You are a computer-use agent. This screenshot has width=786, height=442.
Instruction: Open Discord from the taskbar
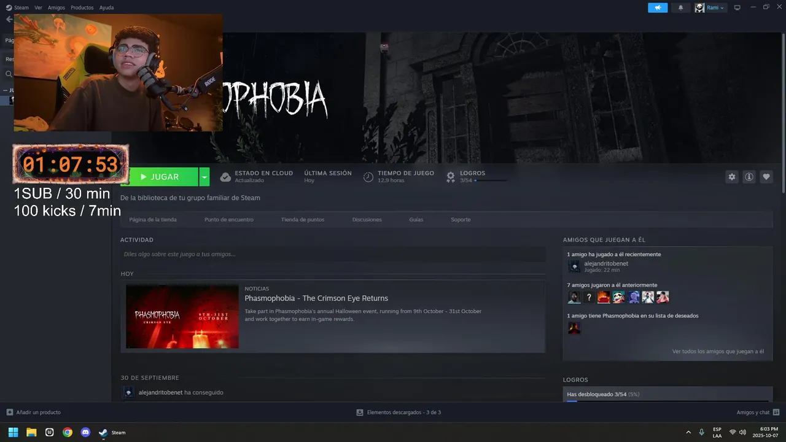[x=85, y=432]
